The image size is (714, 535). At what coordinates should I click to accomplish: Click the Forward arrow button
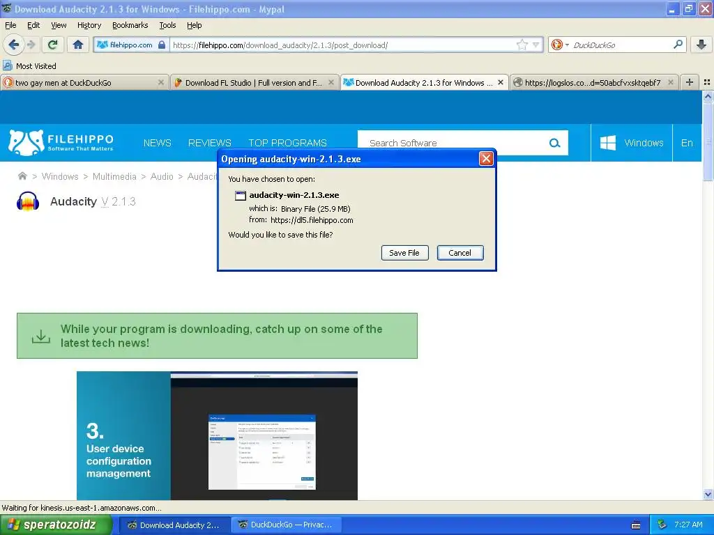click(x=31, y=45)
